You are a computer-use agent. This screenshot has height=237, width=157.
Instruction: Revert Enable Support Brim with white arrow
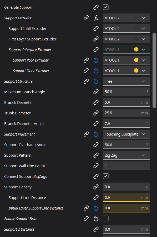click(x=96, y=219)
